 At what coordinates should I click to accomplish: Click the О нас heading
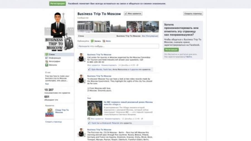pos(48,72)
